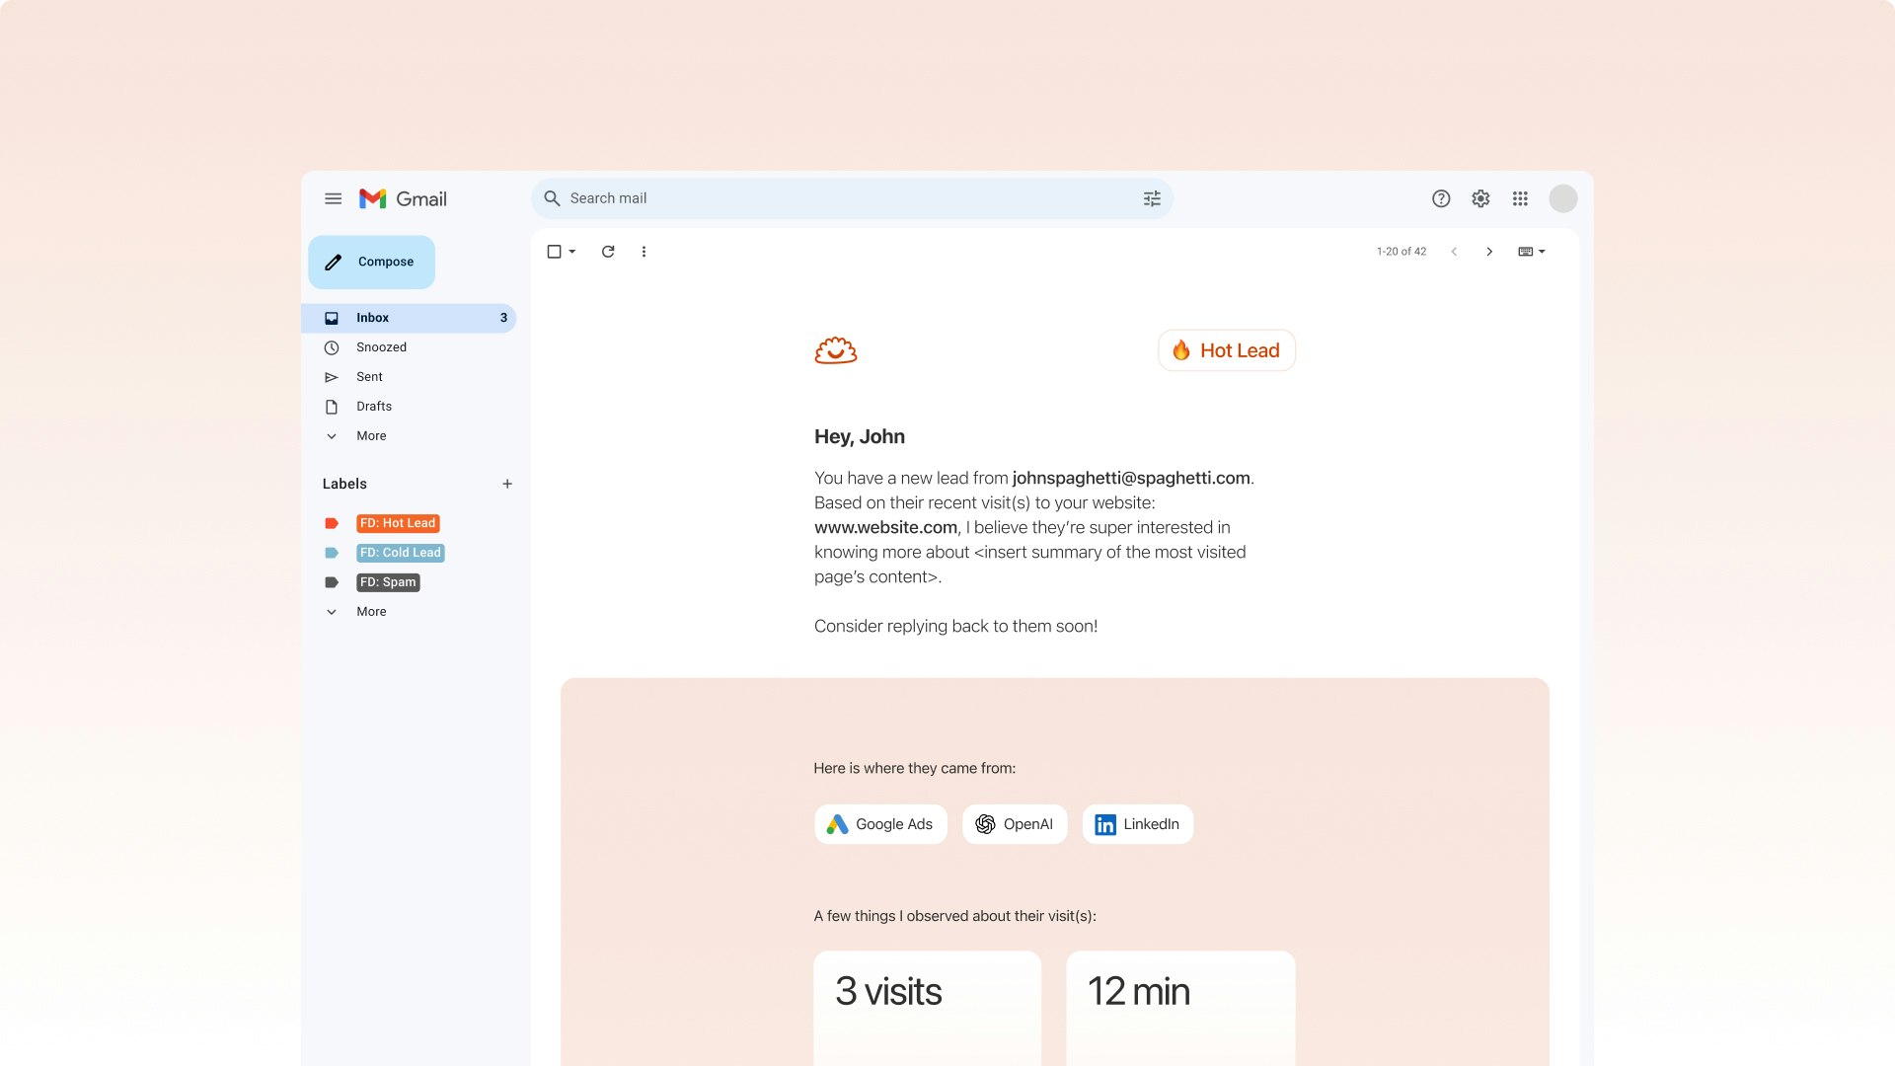Tick the select all checkbox
Screen dimensions: 1895x1066
[x=554, y=252]
